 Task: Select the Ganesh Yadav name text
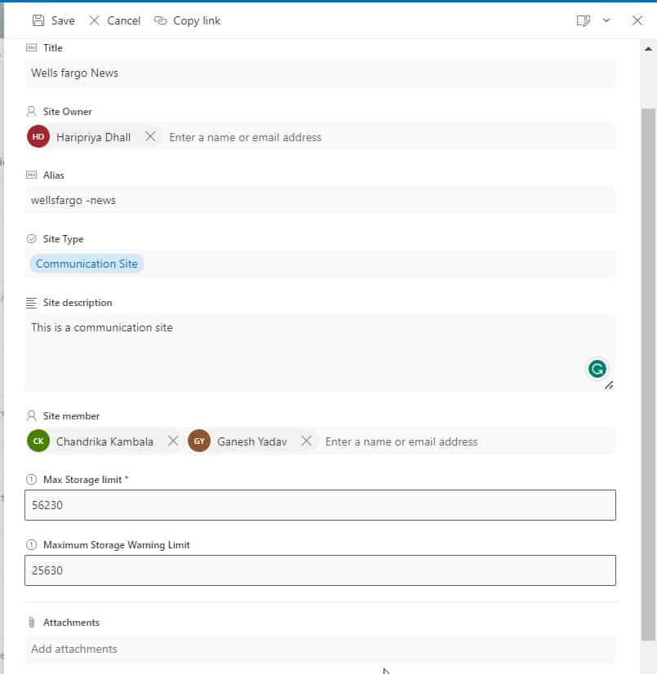[252, 441]
